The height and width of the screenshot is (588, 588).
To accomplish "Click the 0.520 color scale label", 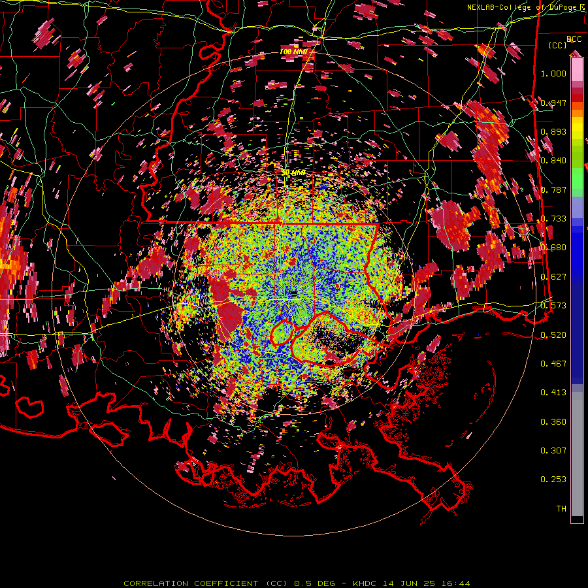I will pos(553,335).
